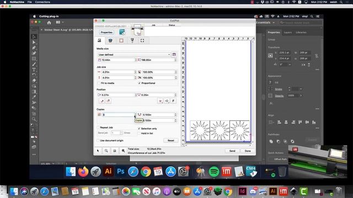Image resolution: width=353 pixels, height=198 pixels.
Task: Open the weed-settings tab icon in CutPlot
Action: point(110,41)
